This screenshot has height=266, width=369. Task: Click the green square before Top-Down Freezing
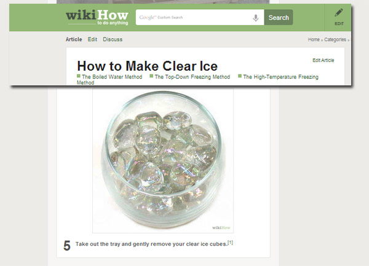(151, 76)
